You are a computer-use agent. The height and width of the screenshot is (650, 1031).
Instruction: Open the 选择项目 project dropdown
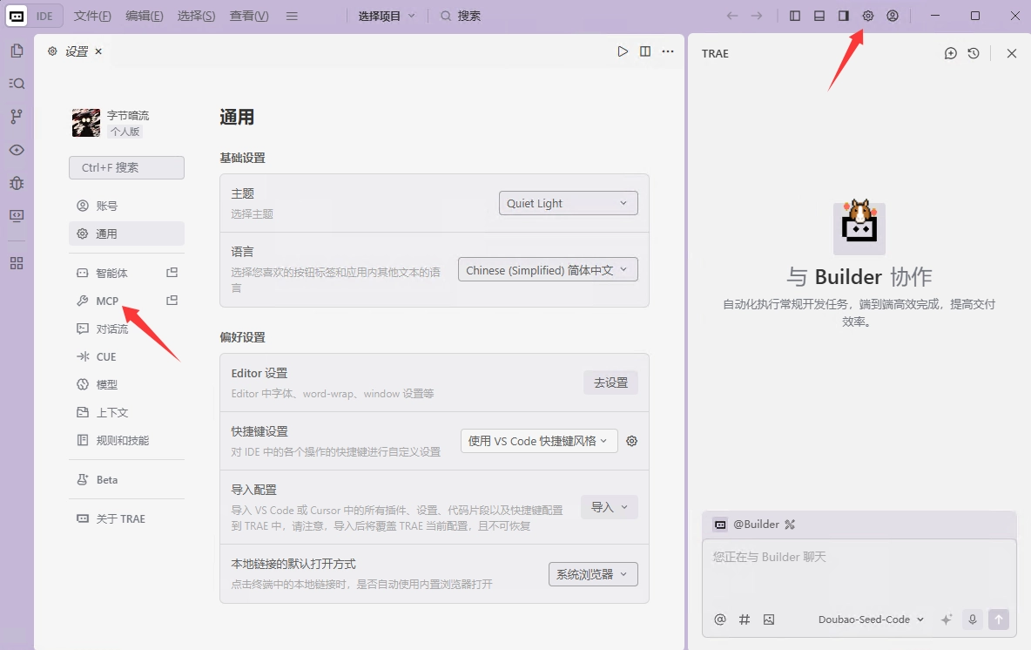[387, 16]
